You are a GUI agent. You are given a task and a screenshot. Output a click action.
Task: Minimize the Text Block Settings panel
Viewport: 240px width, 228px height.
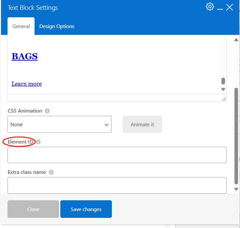point(220,8)
